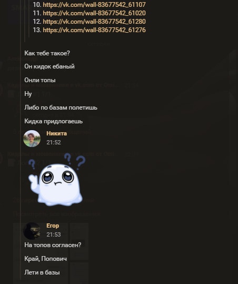Select the message 'Онли топы'
Image resolution: width=238 pixels, height=284 pixels.
pyautogui.click(x=40, y=80)
